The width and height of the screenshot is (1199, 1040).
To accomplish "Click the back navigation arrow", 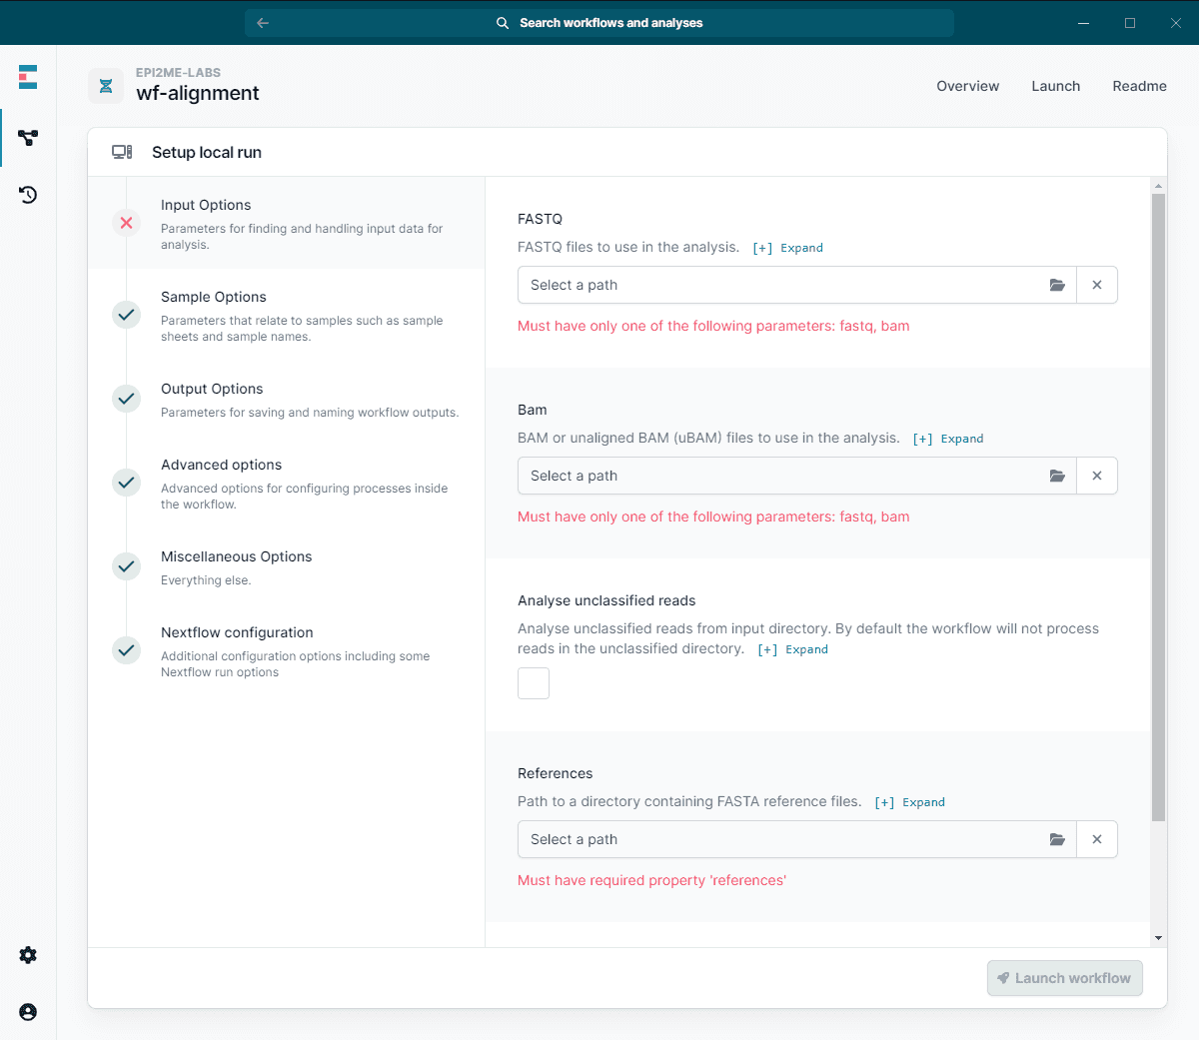I will pyautogui.click(x=262, y=22).
